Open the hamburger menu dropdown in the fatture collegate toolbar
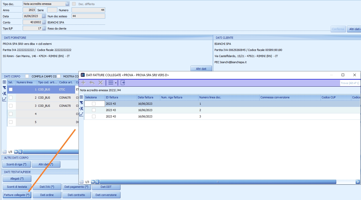The height and width of the screenshot is (200, 361). coord(112,83)
